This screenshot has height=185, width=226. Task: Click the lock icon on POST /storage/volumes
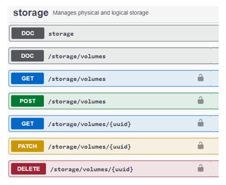[201, 101]
